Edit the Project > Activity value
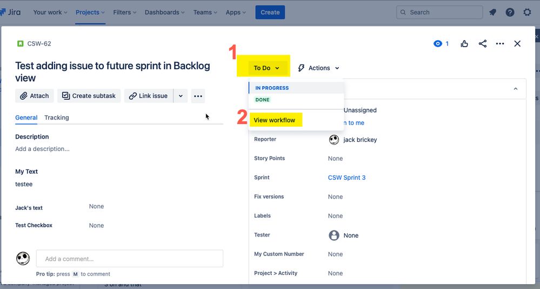 pyautogui.click(x=336, y=273)
